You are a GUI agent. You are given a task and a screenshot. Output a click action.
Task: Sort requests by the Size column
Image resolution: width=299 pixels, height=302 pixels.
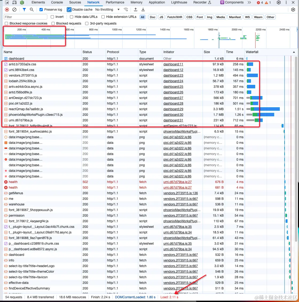(214, 52)
